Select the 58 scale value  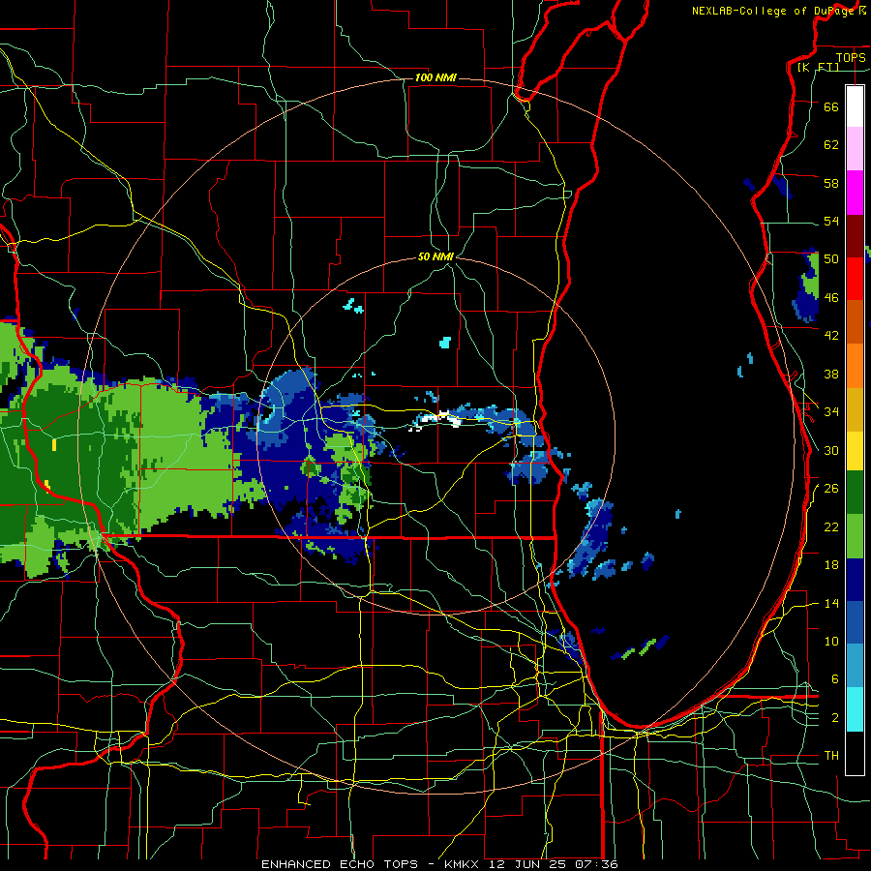831,183
